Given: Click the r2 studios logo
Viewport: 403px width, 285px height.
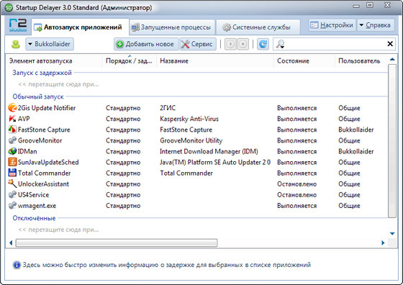Looking at the screenshot, I should point(18,25).
